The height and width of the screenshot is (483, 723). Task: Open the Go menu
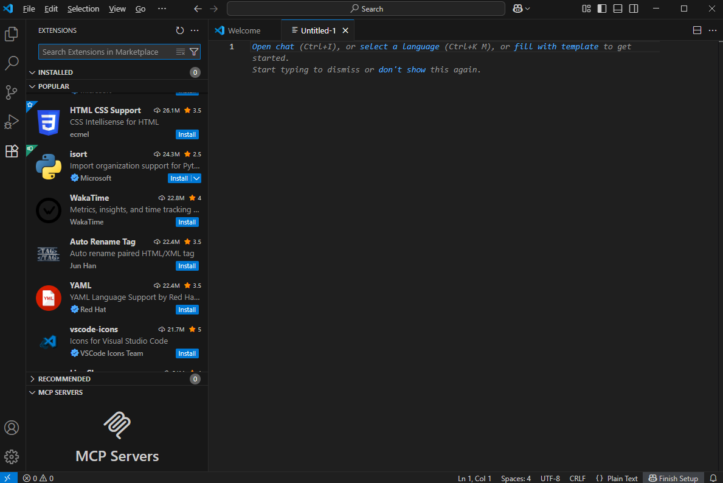140,9
